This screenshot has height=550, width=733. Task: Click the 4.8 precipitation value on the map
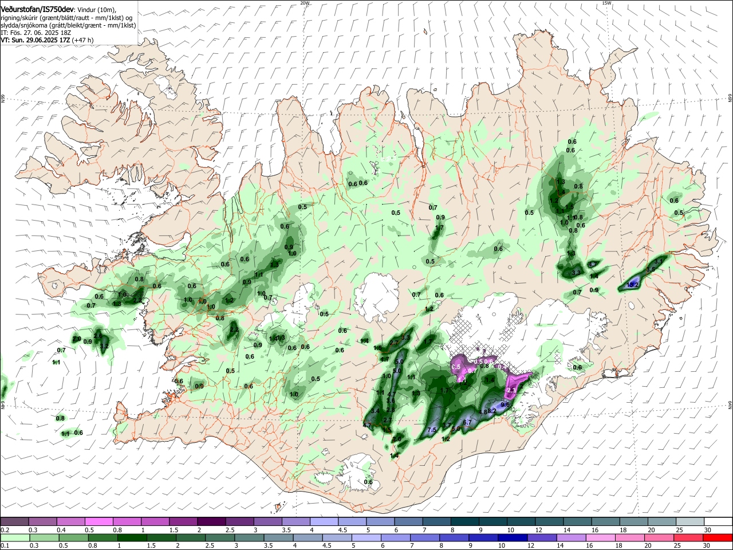click(483, 412)
